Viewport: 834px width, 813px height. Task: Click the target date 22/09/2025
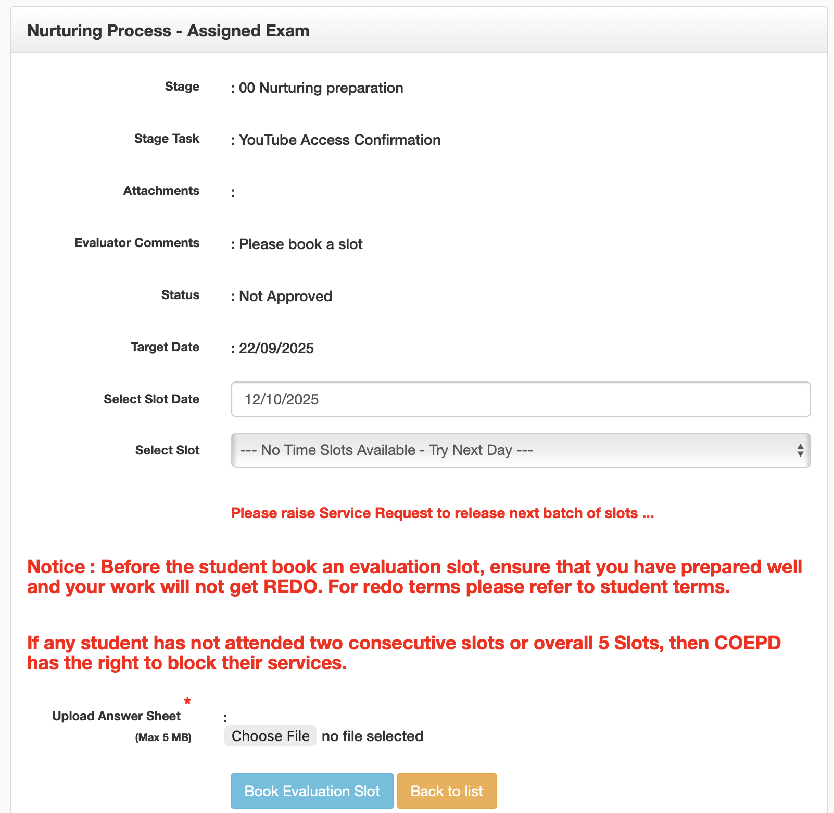(276, 349)
